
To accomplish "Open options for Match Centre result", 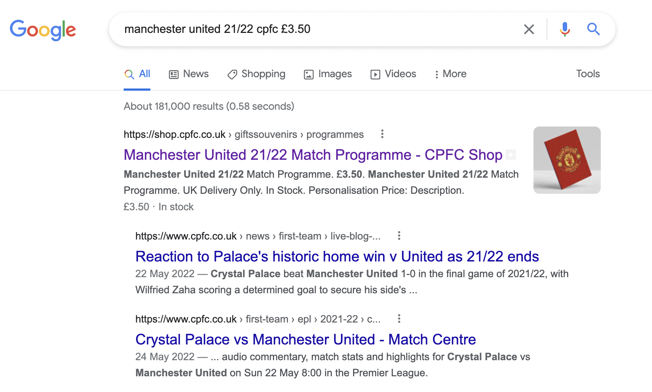I will point(399,319).
